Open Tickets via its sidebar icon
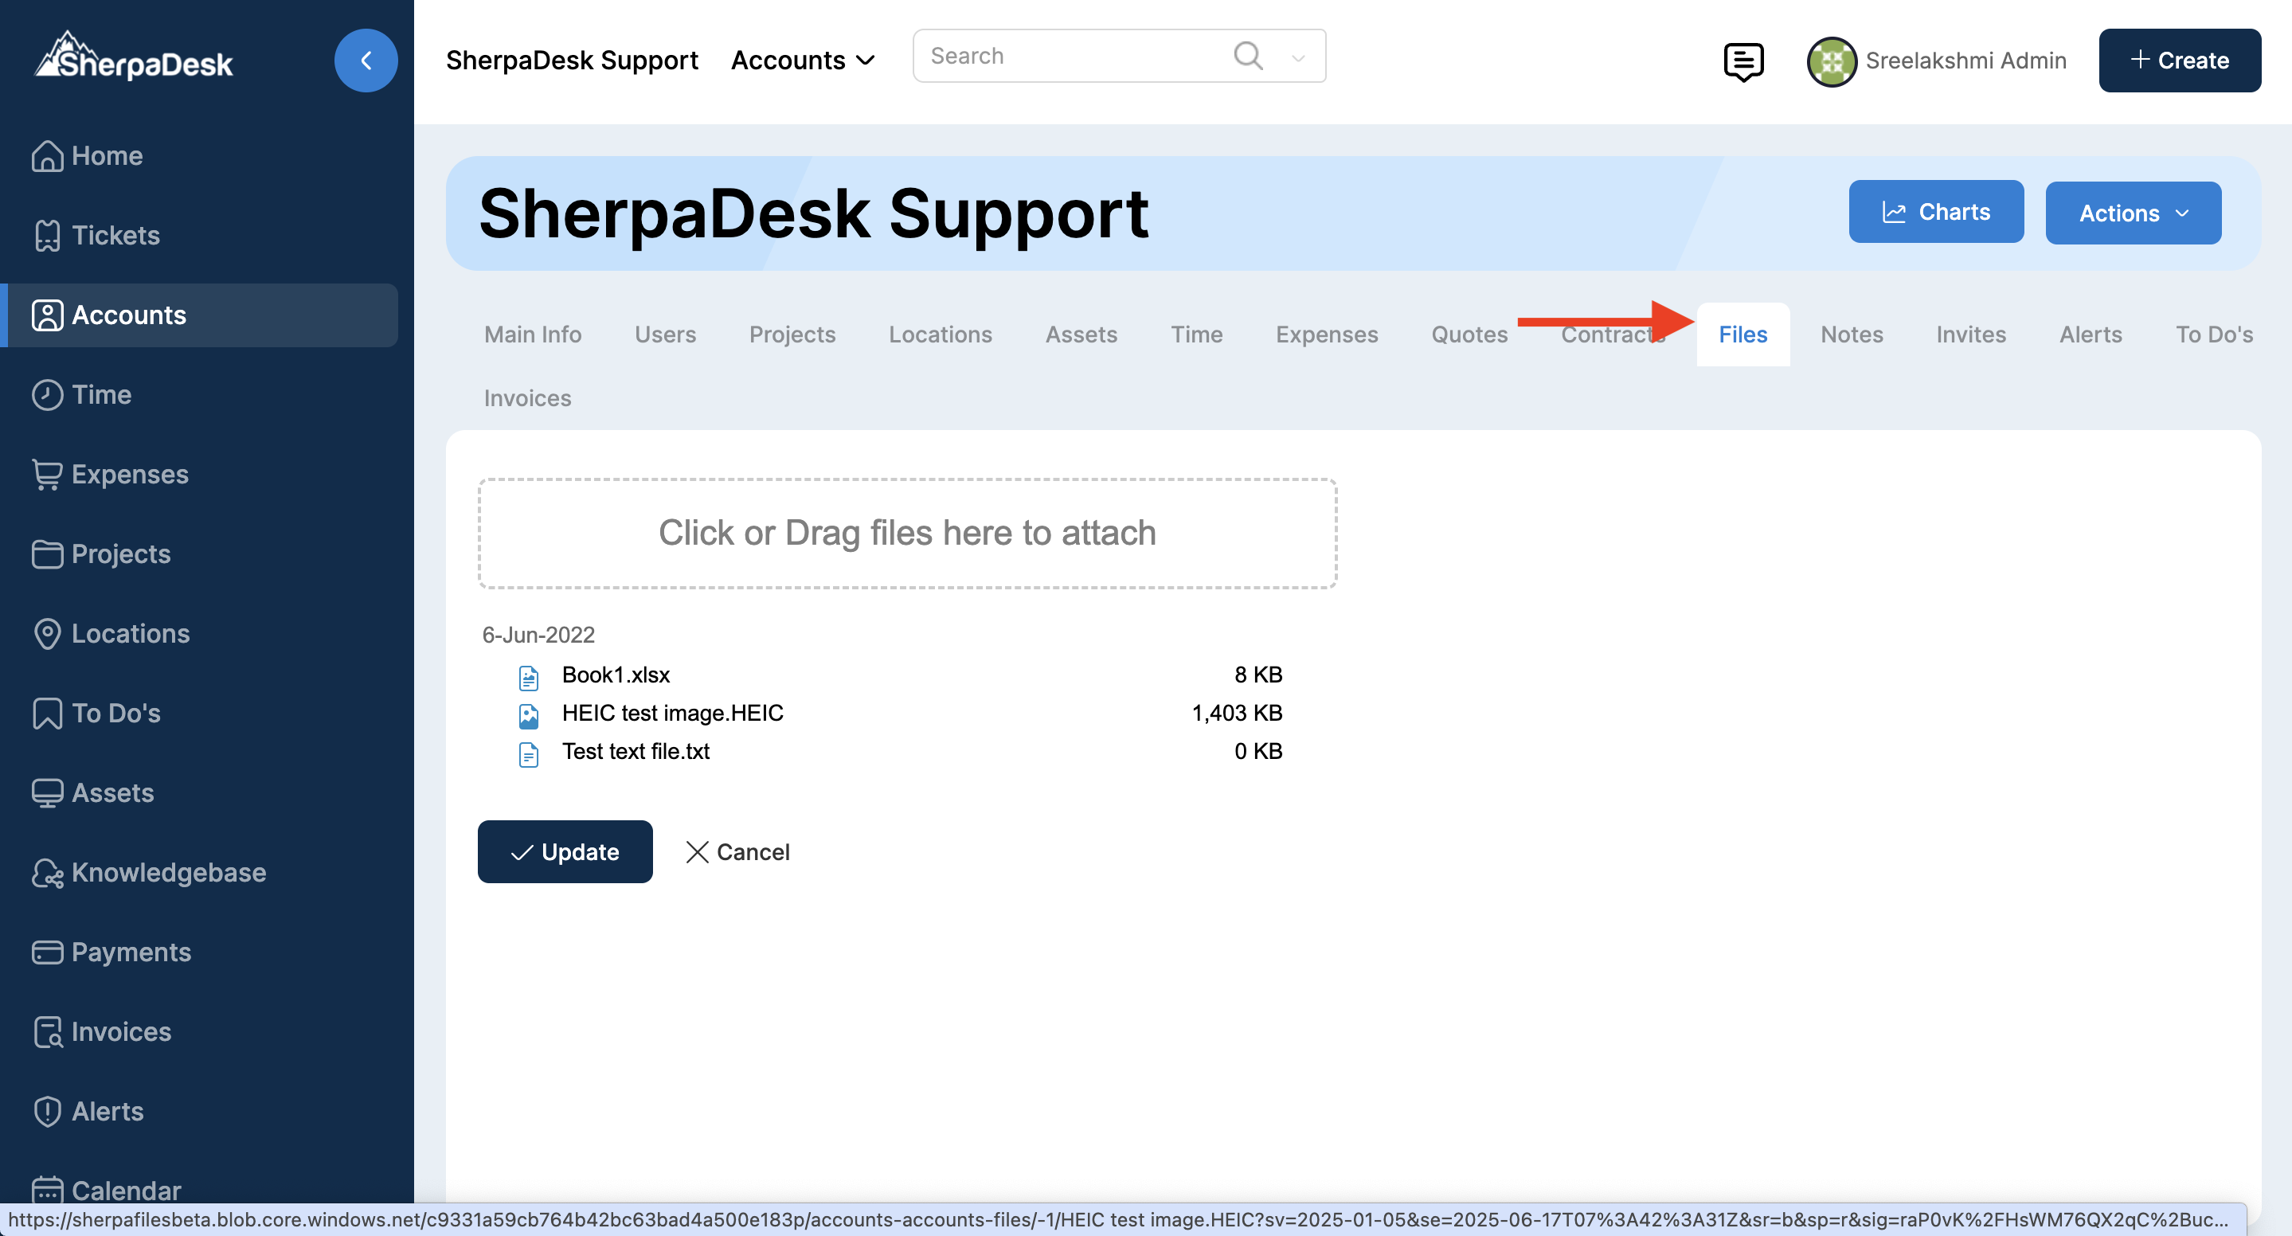 47,236
